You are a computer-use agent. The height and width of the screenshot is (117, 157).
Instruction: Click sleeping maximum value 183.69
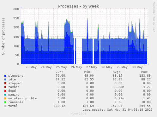tap(145, 76)
